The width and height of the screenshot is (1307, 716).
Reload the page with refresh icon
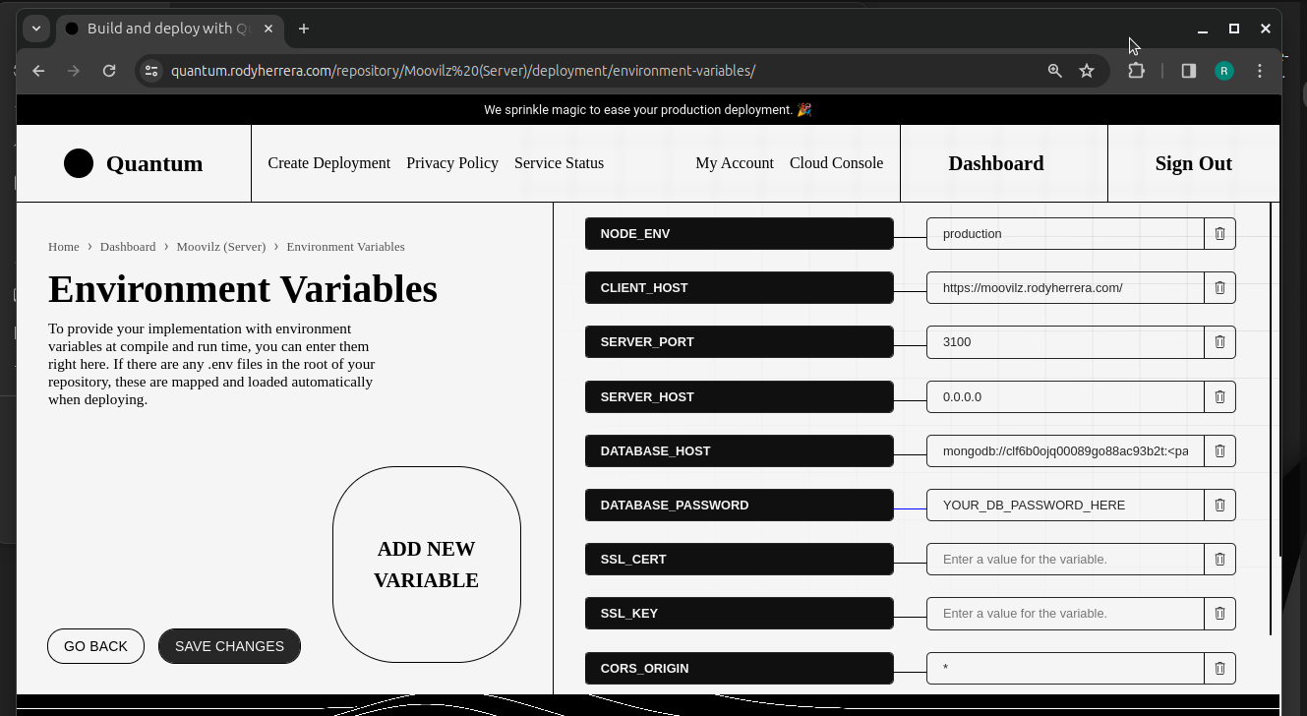[109, 71]
